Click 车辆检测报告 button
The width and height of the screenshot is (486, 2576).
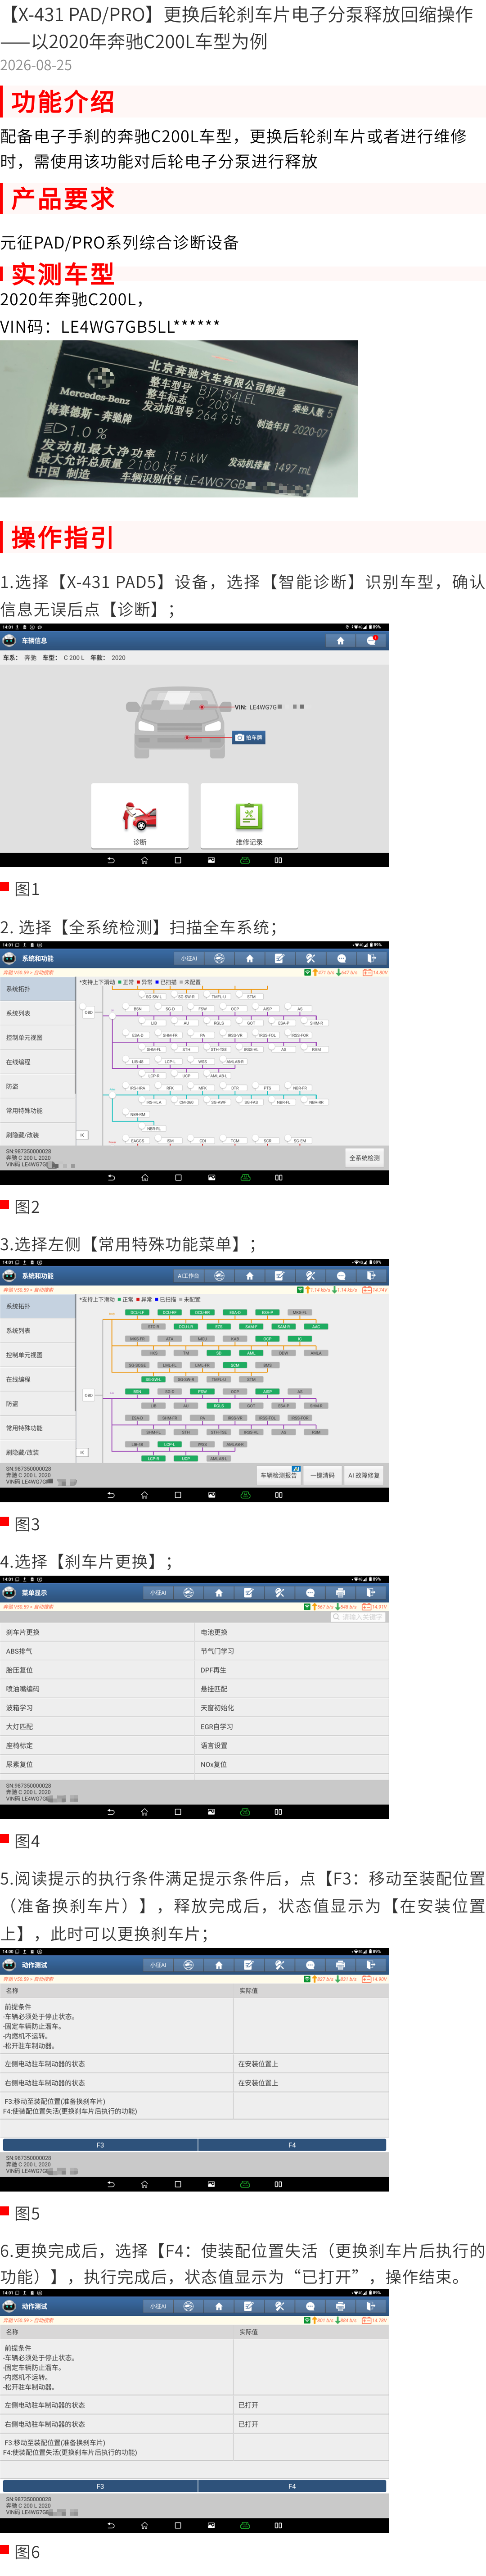[278, 1475]
